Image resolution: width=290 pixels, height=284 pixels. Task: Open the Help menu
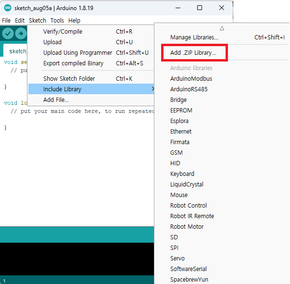tap(74, 20)
